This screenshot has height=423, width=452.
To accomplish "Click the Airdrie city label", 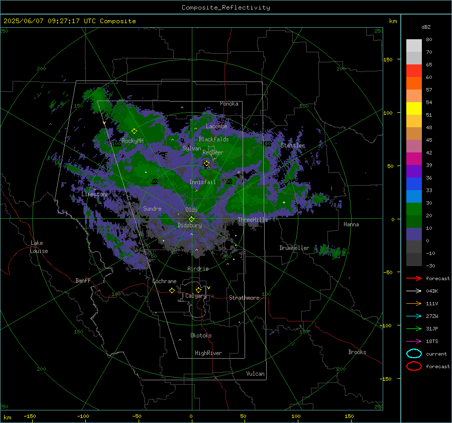I will [198, 269].
